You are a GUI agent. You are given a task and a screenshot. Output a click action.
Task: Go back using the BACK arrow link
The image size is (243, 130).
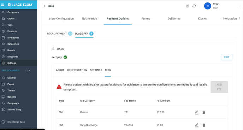coord(58,49)
